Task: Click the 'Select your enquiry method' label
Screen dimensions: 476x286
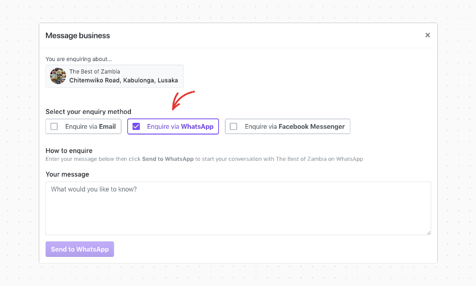Action: 88,112
